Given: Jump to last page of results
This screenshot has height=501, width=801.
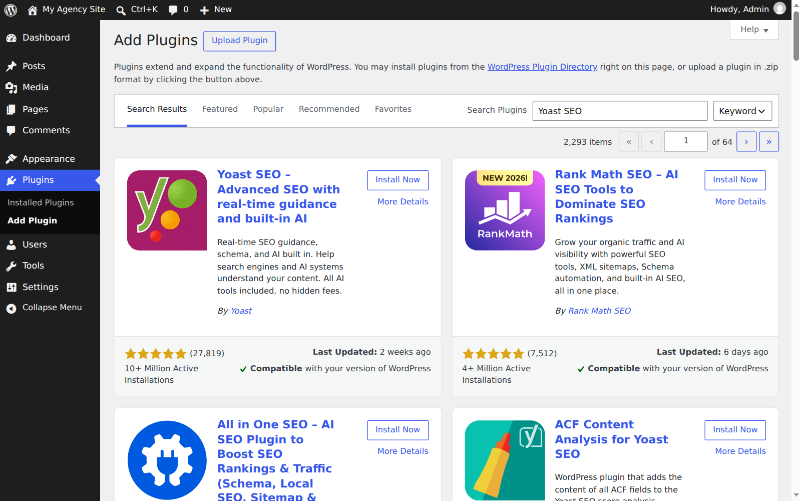Looking at the screenshot, I should [769, 142].
